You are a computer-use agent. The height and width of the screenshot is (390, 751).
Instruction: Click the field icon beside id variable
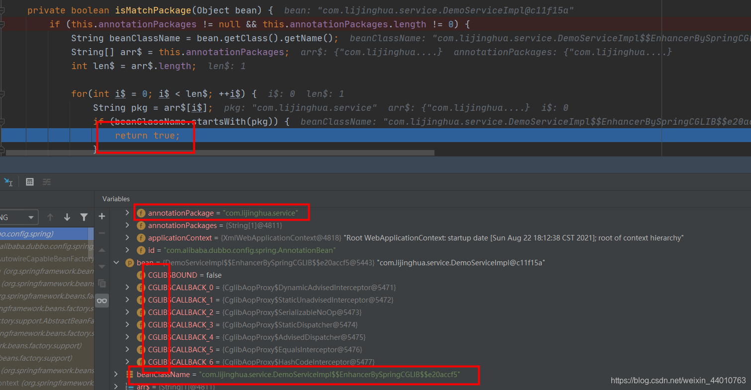pyautogui.click(x=141, y=250)
